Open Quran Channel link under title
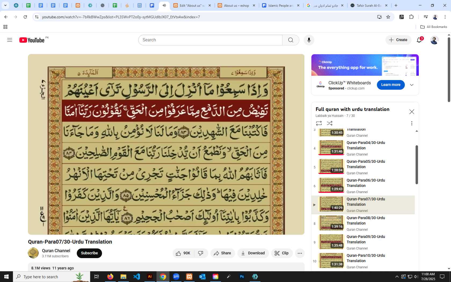 click(x=56, y=251)
